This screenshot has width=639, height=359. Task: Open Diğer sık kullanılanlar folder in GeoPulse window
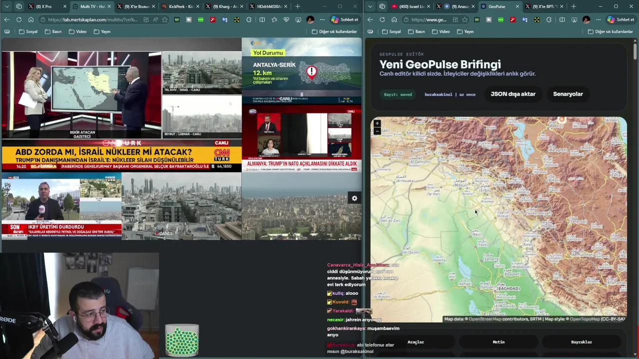pos(610,31)
